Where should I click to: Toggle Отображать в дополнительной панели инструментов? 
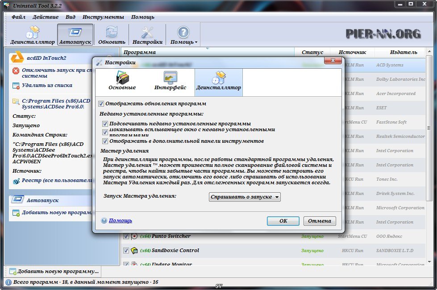click(105, 141)
